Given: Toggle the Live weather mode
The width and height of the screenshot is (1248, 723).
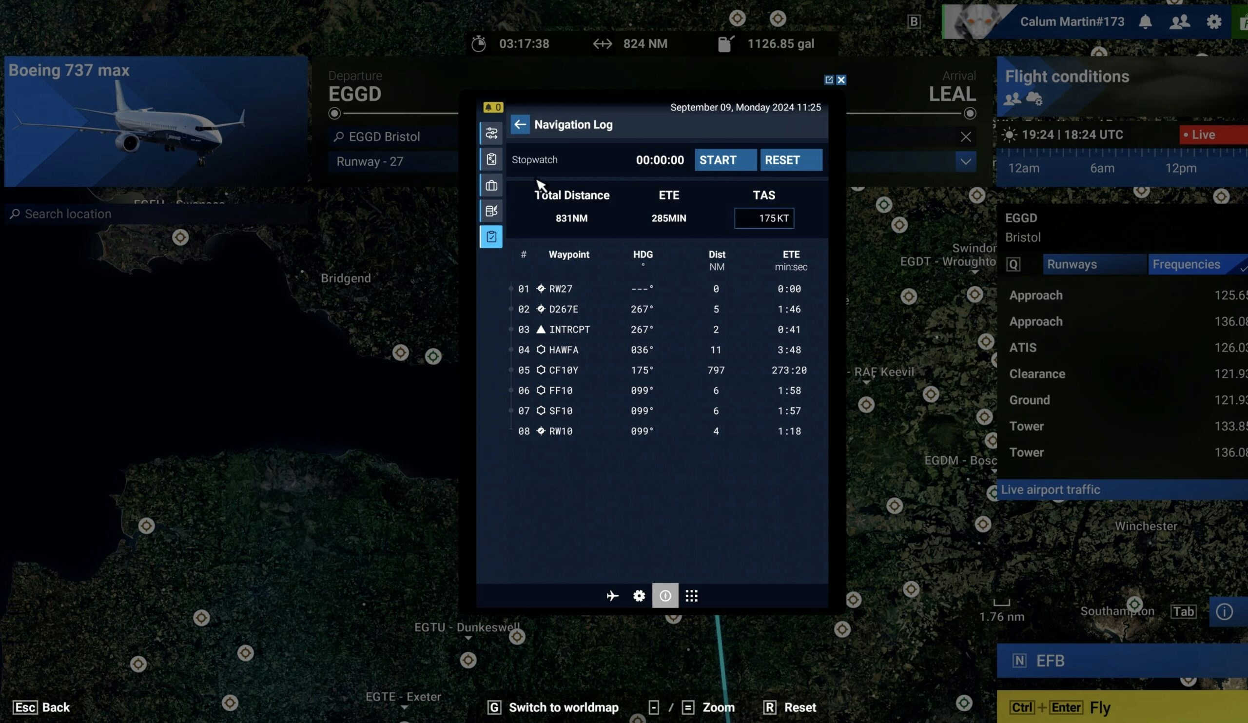Looking at the screenshot, I should [x=1209, y=135].
